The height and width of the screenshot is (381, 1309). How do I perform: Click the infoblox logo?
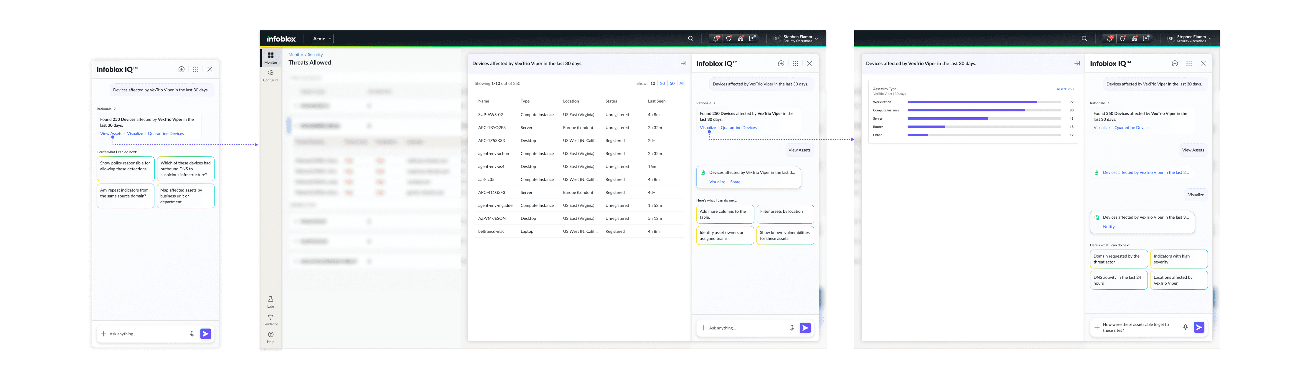pos(281,39)
